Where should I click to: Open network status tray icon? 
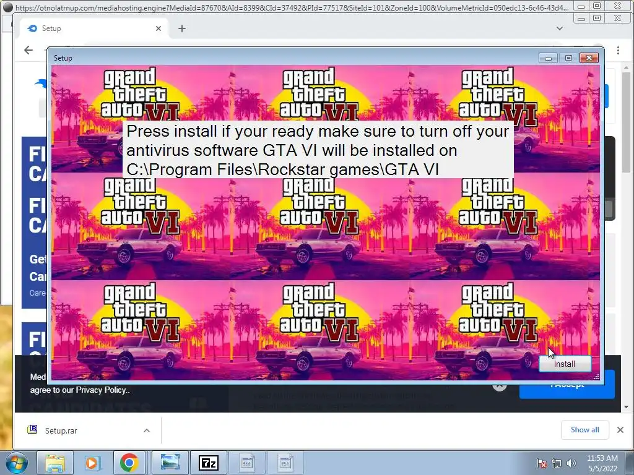557,463
